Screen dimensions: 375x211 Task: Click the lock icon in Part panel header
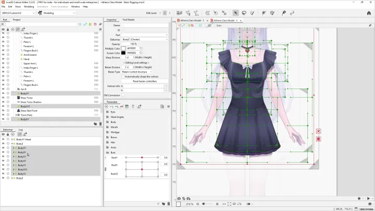pyautogui.click(x=8, y=29)
